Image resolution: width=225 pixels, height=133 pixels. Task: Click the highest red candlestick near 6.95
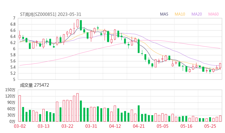(x=78, y=24)
